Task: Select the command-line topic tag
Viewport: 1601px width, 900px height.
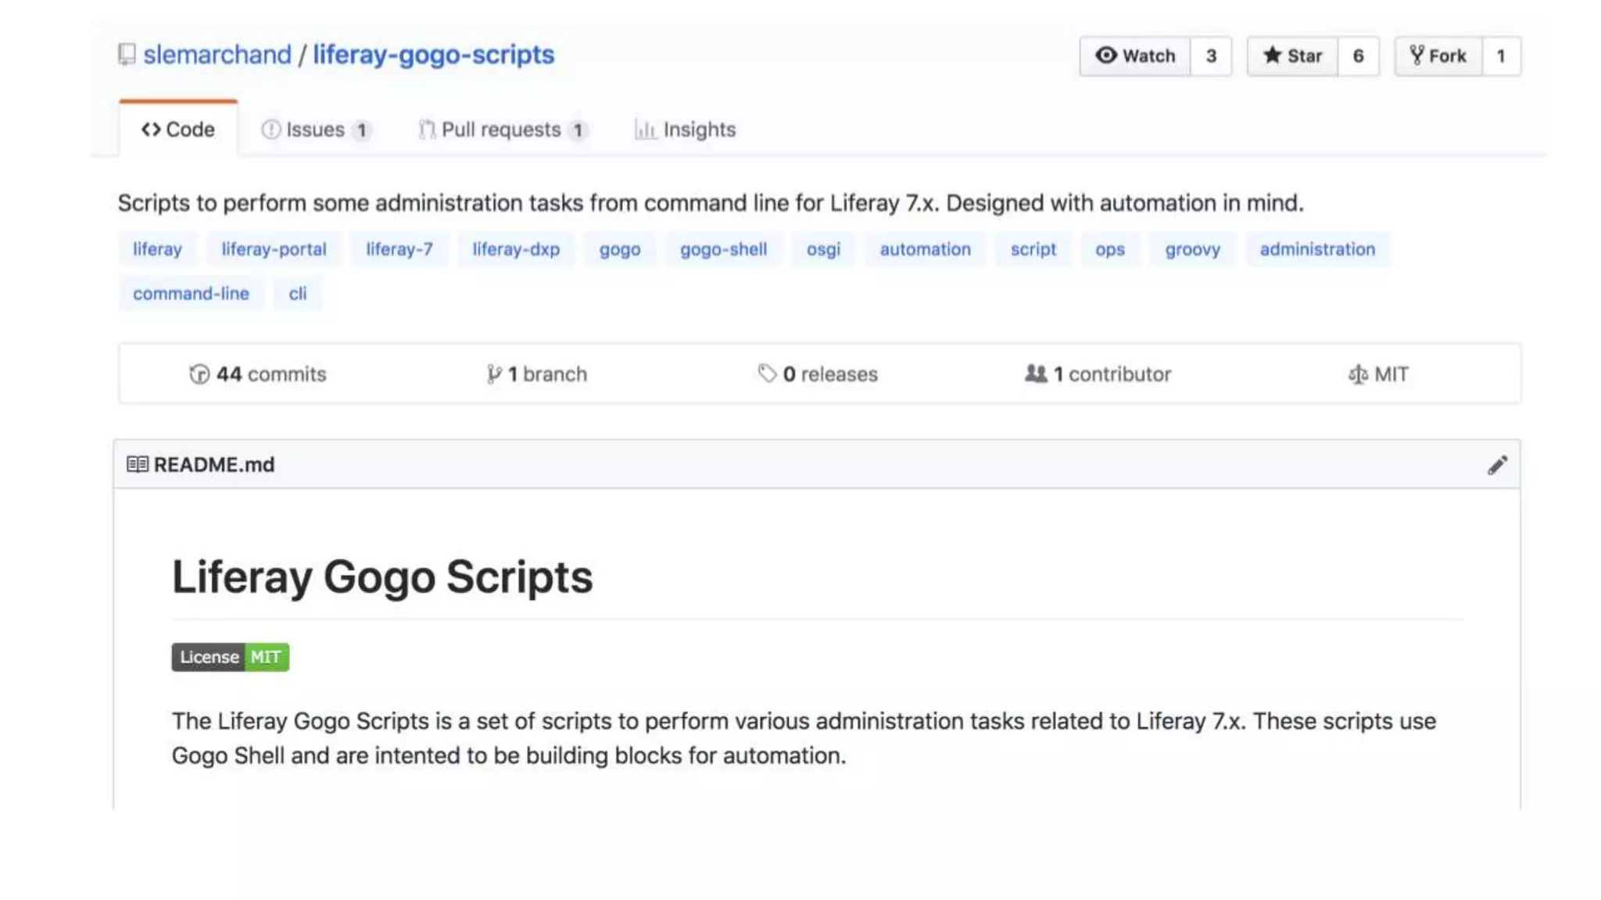Action: point(191,294)
